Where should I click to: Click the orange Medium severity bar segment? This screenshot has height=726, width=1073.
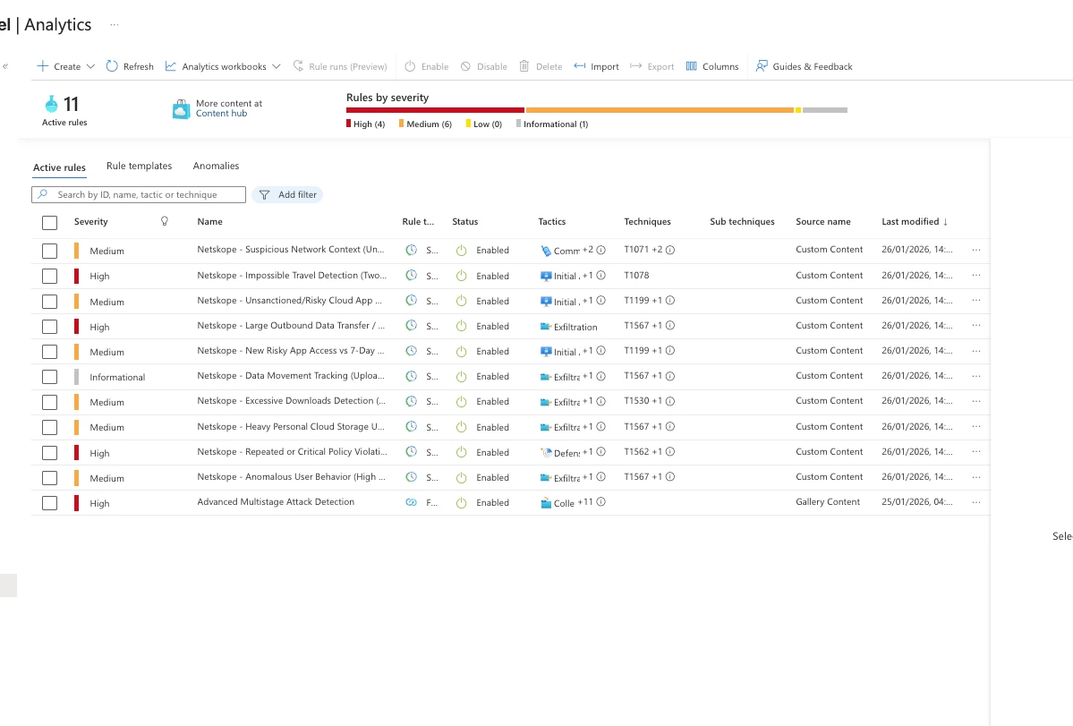click(660, 110)
